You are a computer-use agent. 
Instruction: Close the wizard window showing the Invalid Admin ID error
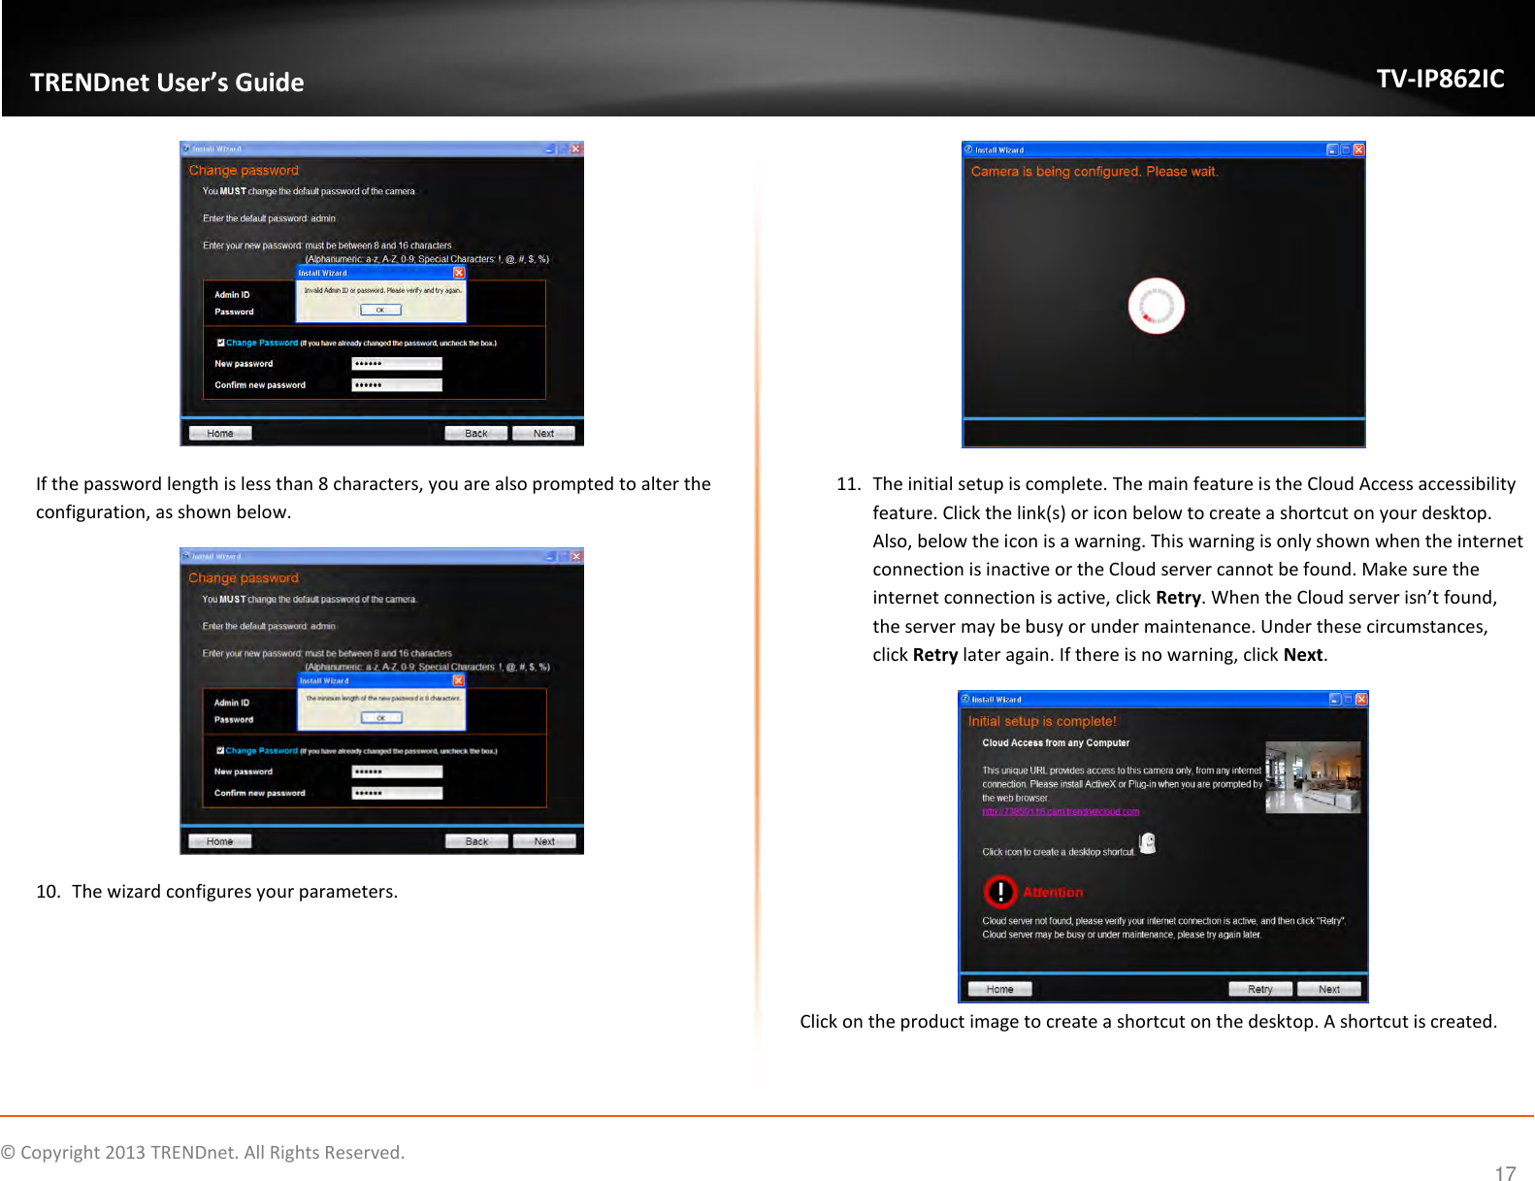tap(576, 148)
